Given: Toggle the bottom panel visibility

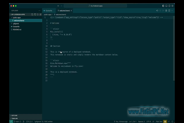Looking at the screenshot, I should pyautogui.click(x=166, y=6).
